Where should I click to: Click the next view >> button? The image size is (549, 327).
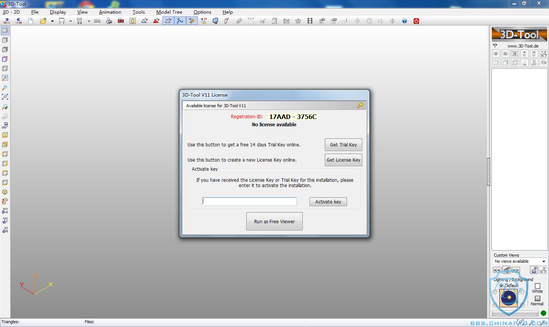[x=515, y=270]
